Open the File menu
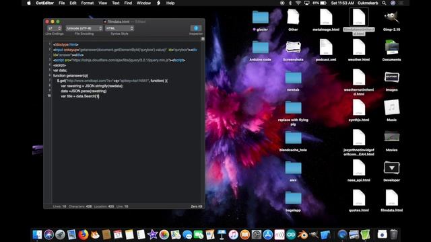Screen dimensions: 431x242 point(61,3)
